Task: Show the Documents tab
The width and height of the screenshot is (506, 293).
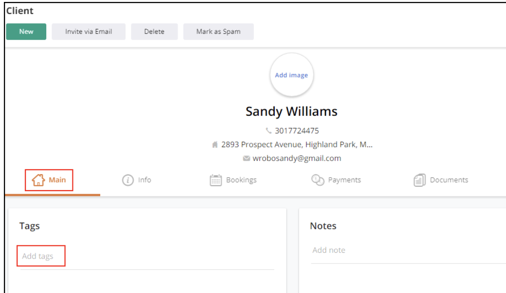Action: coord(441,180)
